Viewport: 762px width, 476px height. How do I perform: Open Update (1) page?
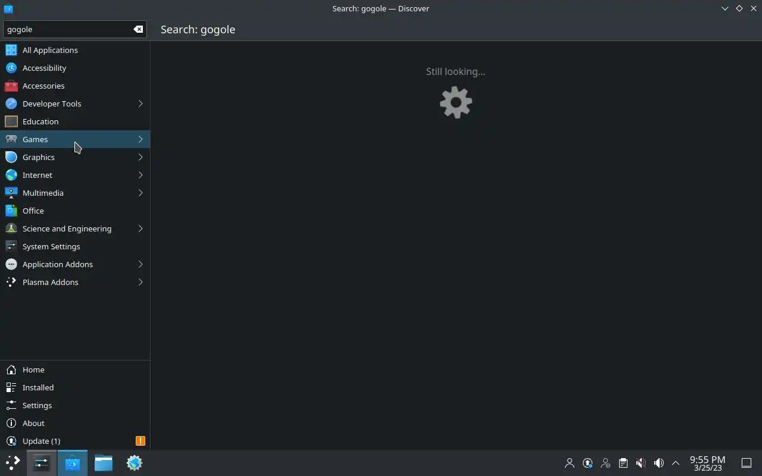[x=75, y=441]
